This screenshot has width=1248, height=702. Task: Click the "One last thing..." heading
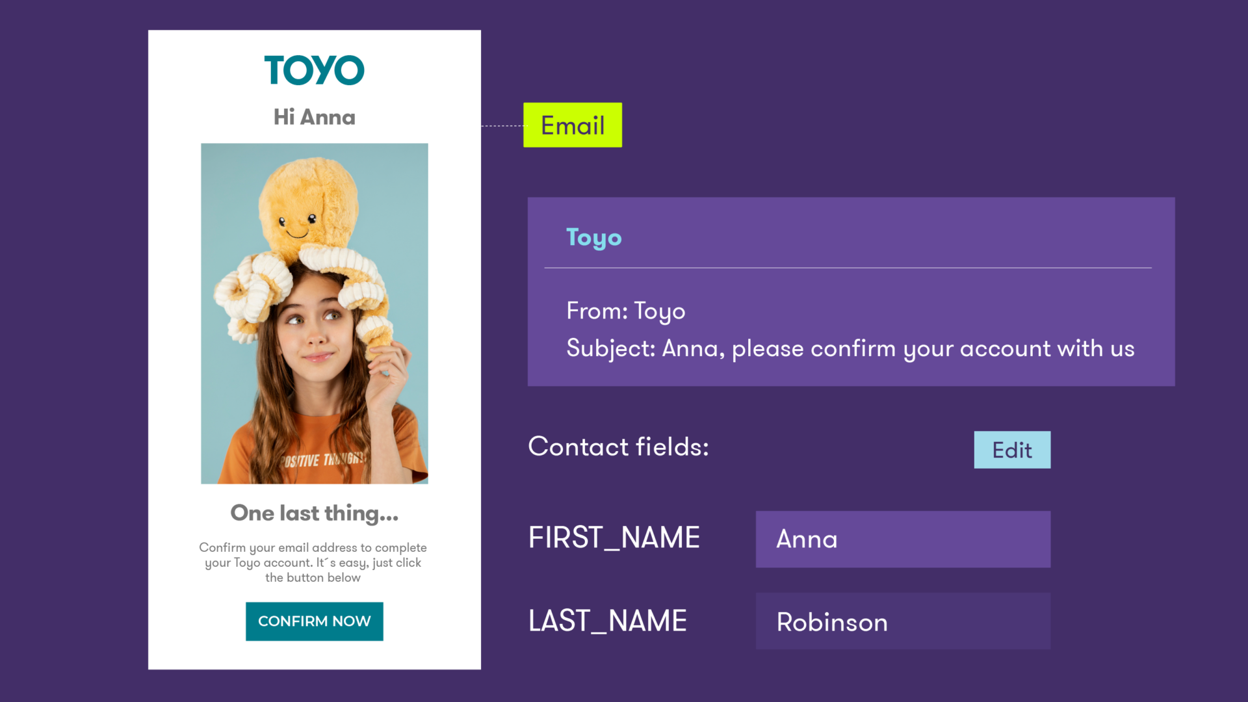point(314,513)
